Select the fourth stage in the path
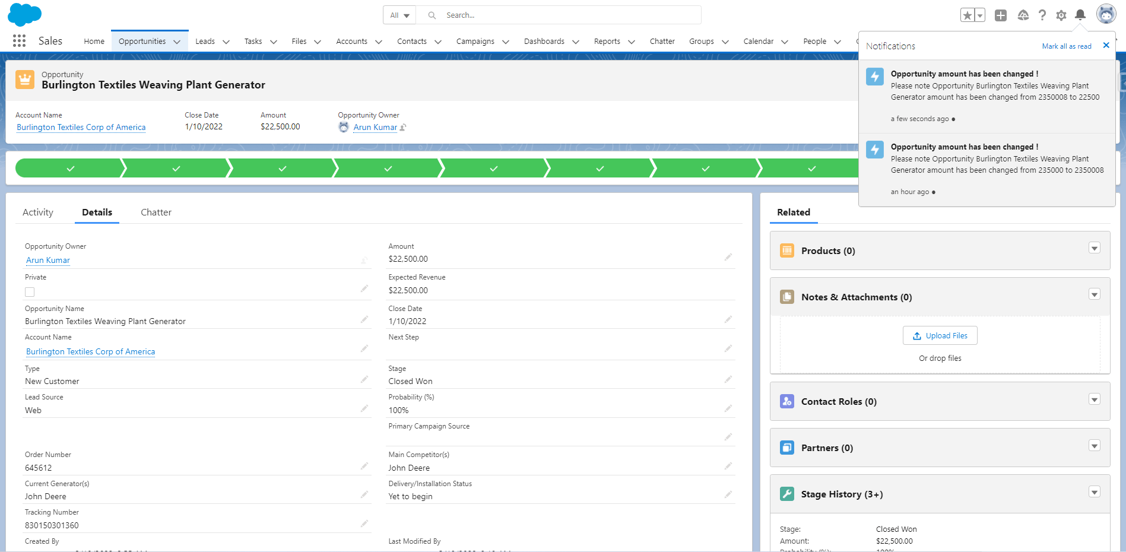This screenshot has height=552, width=1126. [x=388, y=169]
